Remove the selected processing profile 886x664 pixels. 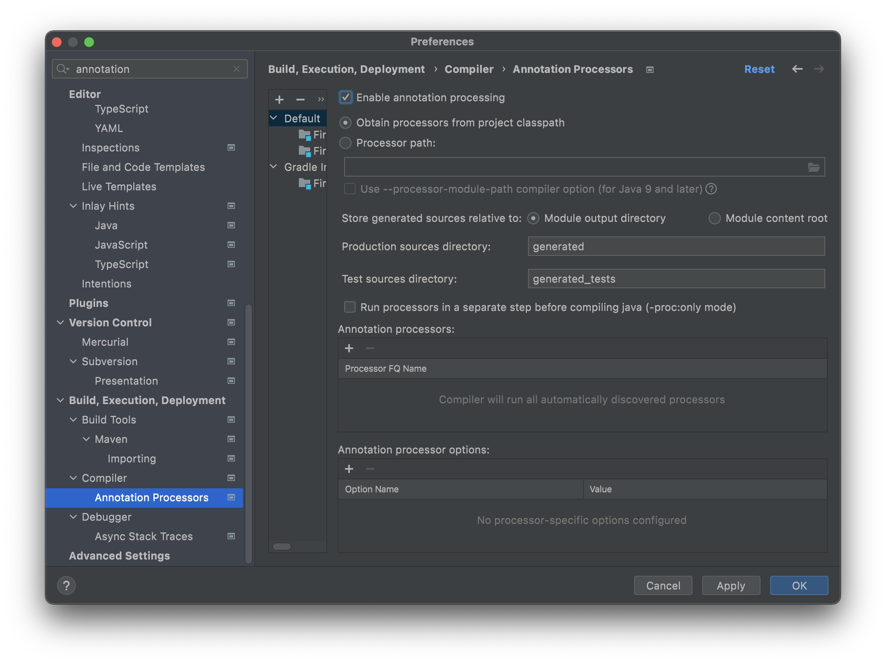pyautogui.click(x=300, y=99)
